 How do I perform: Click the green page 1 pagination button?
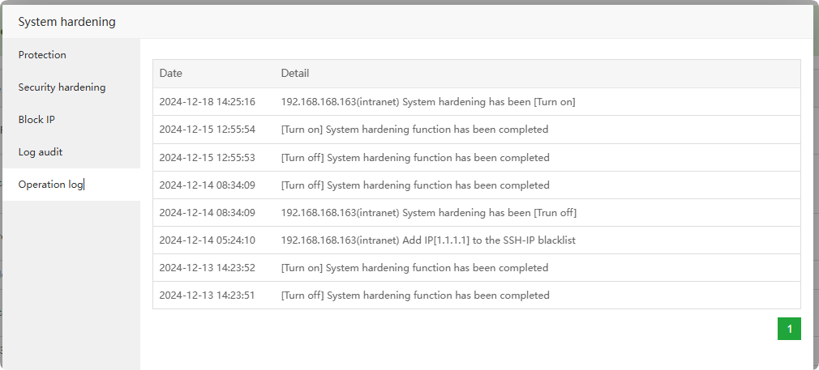(x=789, y=328)
